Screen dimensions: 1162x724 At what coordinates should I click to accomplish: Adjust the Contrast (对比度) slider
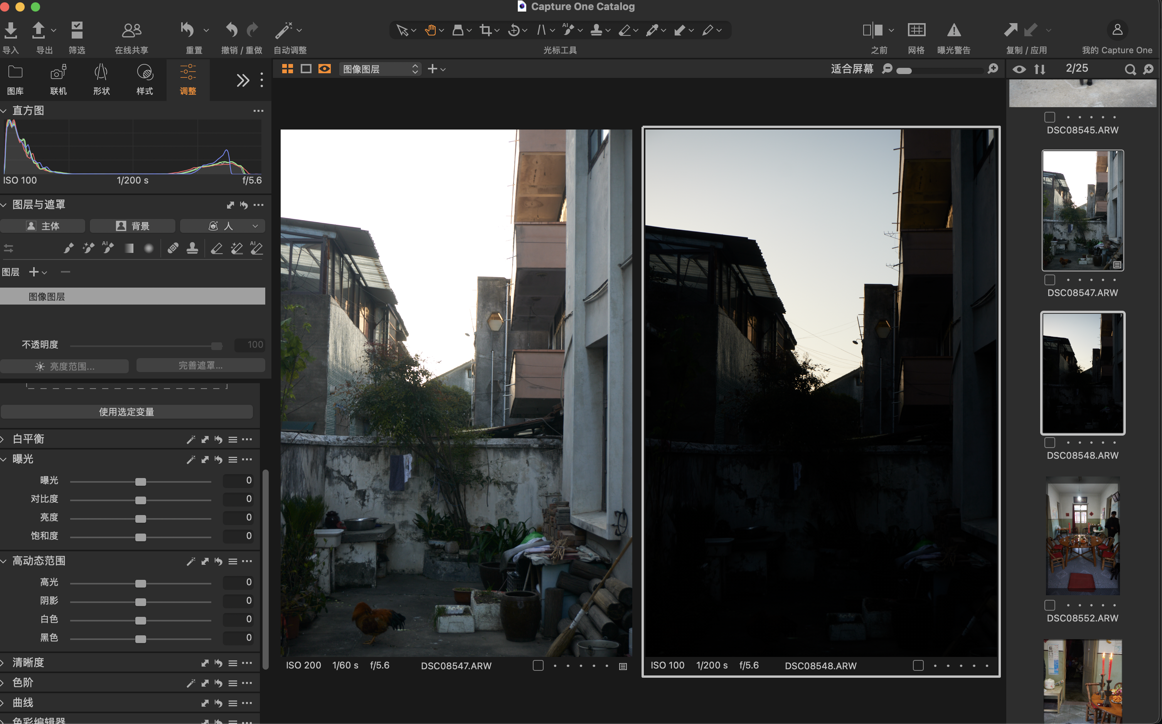tap(141, 500)
